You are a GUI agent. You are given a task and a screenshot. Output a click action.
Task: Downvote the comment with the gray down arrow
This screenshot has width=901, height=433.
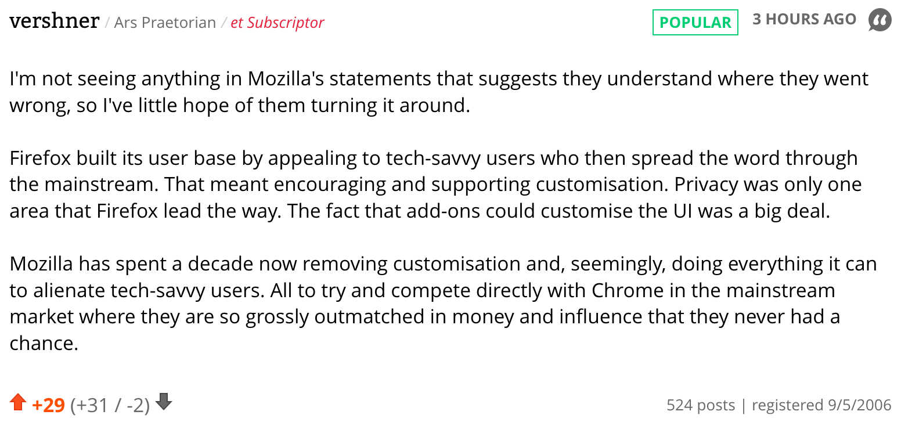click(164, 402)
